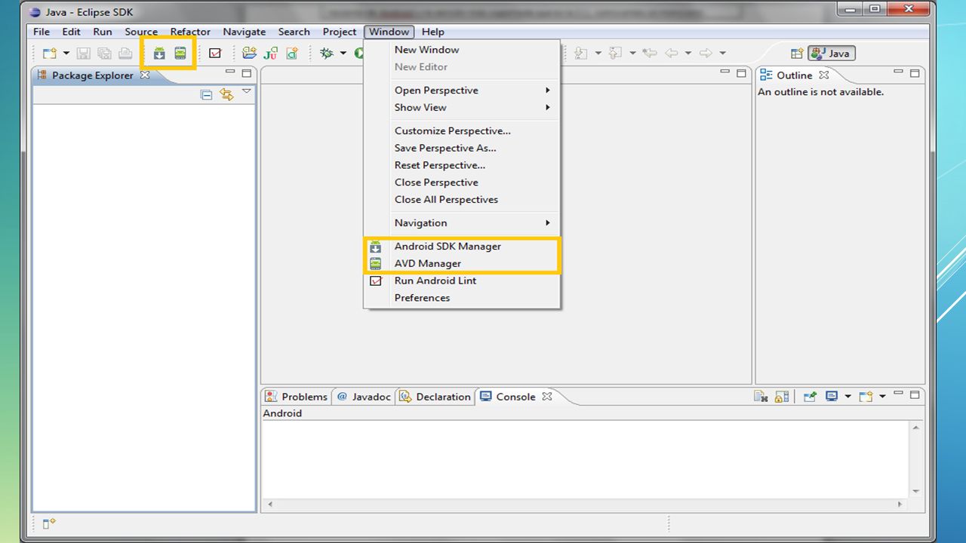966x543 pixels.
Task: Expand the Next Annotation dropdown arrow
Action: point(598,53)
